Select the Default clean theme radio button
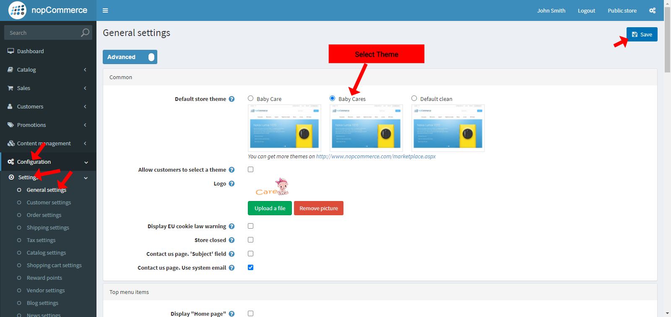The height and width of the screenshot is (317, 671). [x=414, y=98]
